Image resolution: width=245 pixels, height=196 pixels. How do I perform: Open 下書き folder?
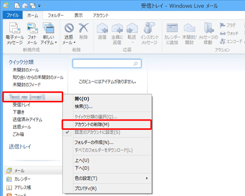pyautogui.click(x=19, y=112)
